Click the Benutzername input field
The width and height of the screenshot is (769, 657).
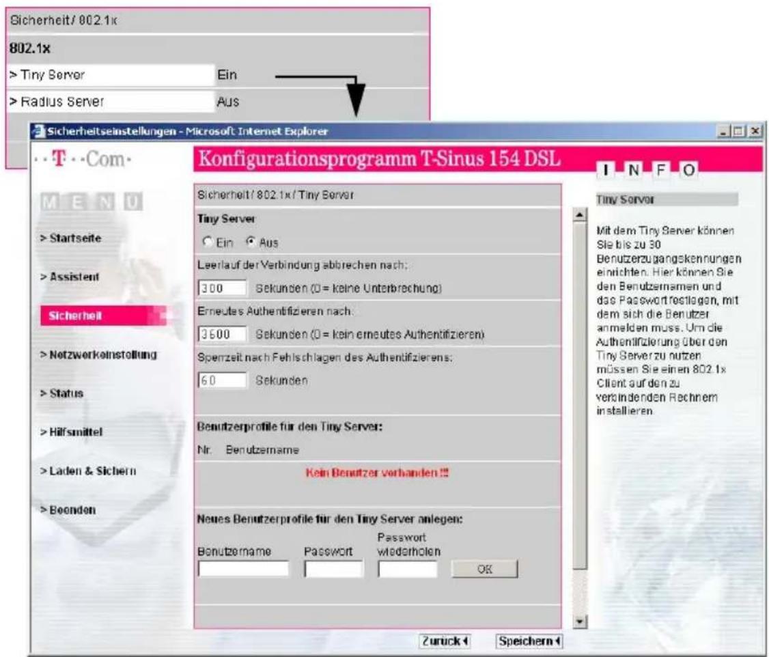point(243,569)
